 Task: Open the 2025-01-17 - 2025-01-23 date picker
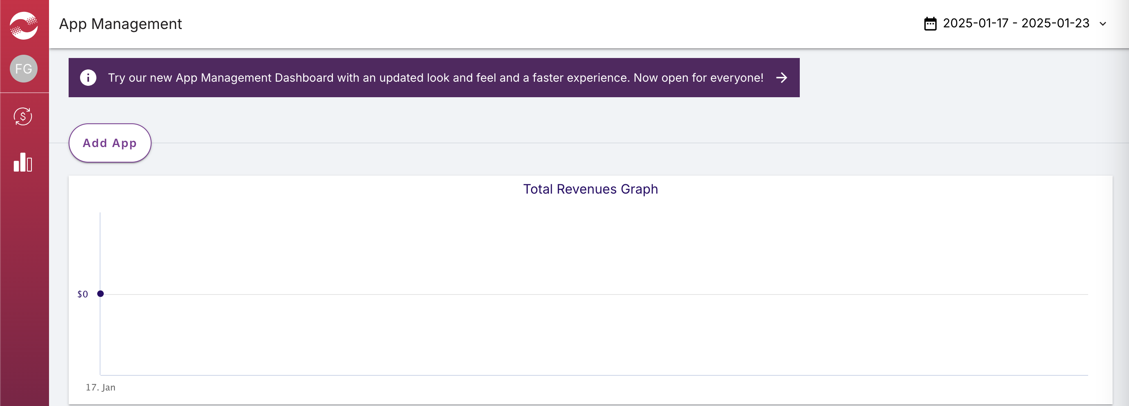pyautogui.click(x=1015, y=23)
